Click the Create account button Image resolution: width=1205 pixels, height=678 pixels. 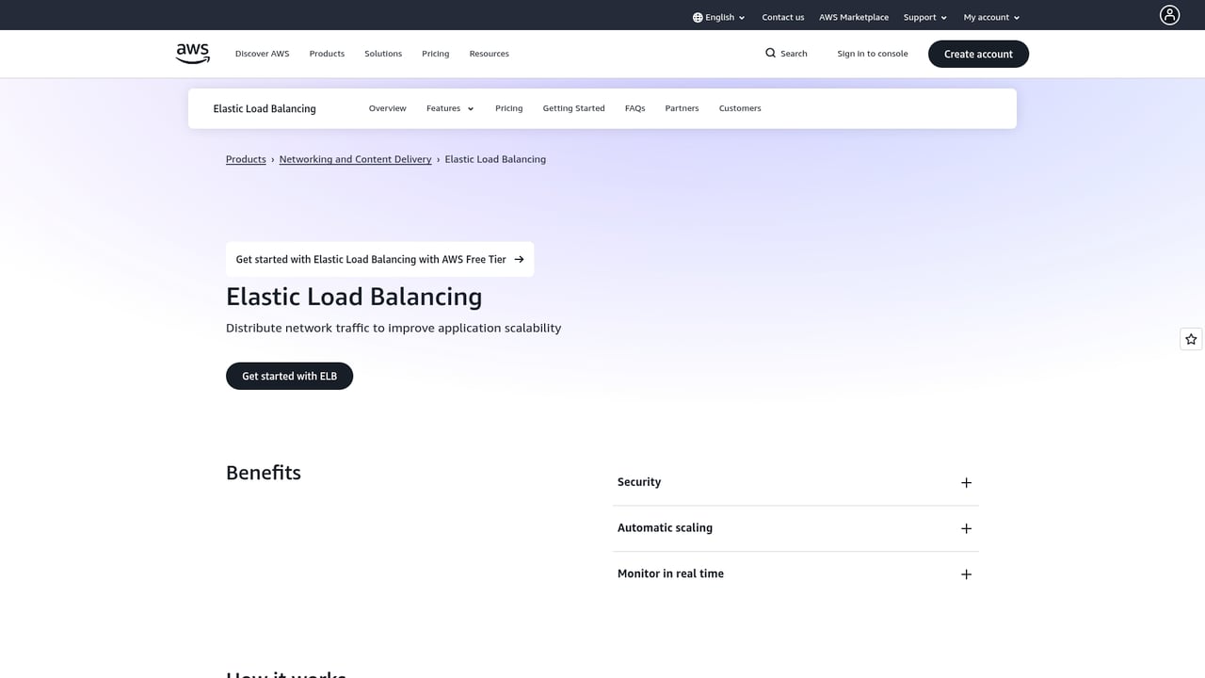[978, 54]
